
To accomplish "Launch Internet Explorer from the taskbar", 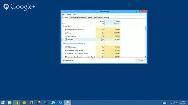I will click(x=53, y=103).
